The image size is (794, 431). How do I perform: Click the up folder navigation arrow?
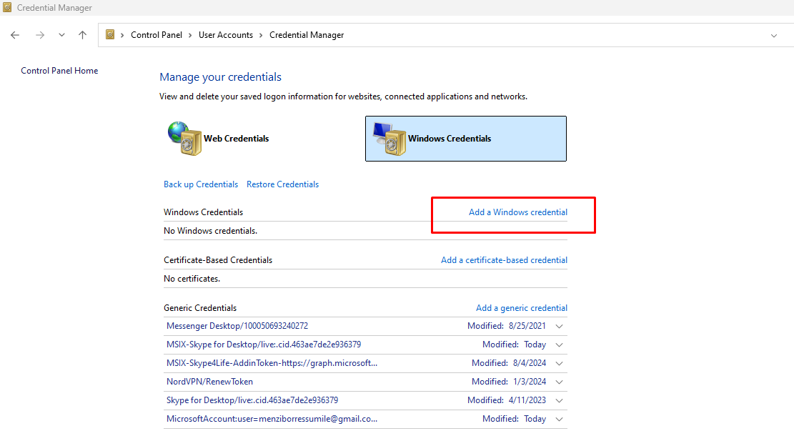(x=82, y=34)
